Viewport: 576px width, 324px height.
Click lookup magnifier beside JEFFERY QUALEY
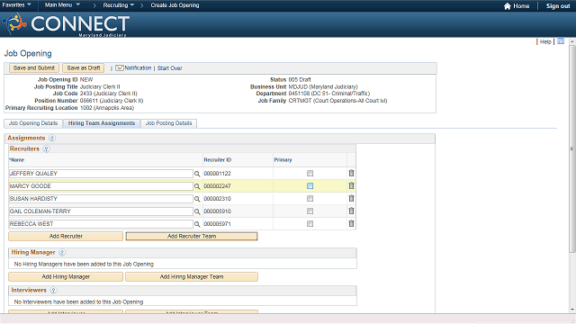197,174
